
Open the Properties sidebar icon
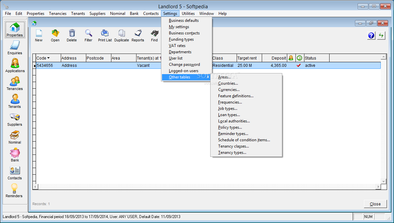pyautogui.click(x=15, y=30)
